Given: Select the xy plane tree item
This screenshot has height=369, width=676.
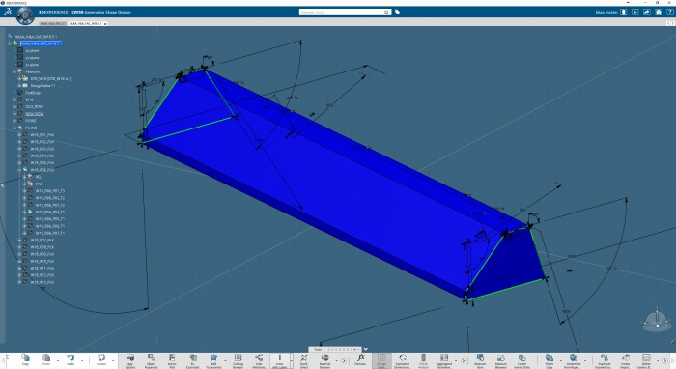Looking at the screenshot, I should (32, 50).
